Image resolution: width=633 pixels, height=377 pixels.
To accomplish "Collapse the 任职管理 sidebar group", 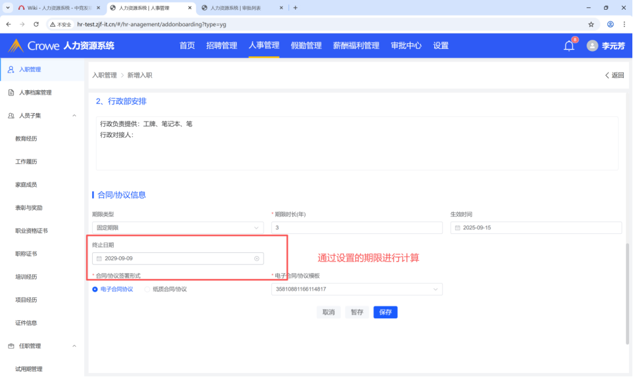I will (x=74, y=346).
